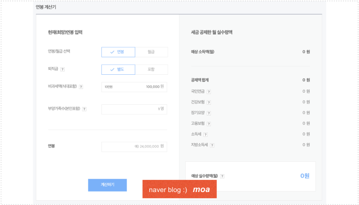Focus the 부양가족수 number input field
The width and height of the screenshot is (359, 205).
click(134, 109)
